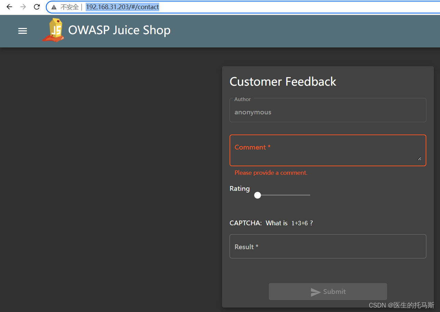Click the right end of the Rating slider track
The width and height of the screenshot is (440, 312).
click(309, 195)
